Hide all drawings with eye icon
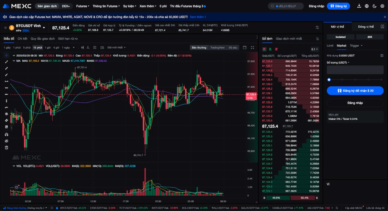 tap(6, 141)
